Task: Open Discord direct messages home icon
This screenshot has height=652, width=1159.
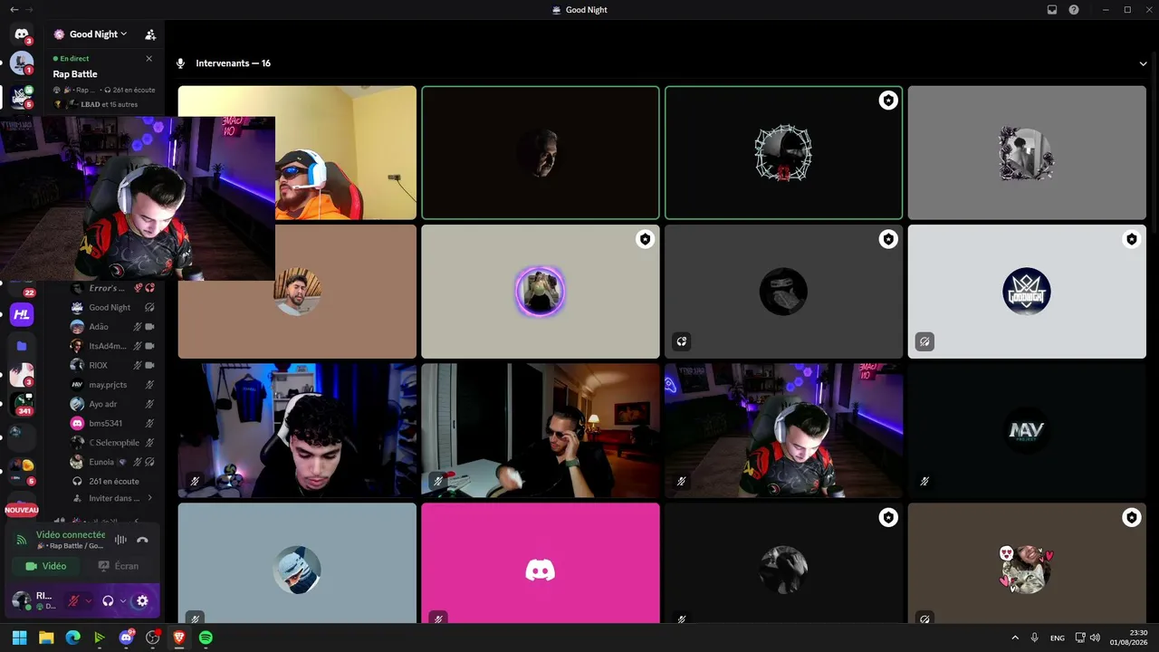Action: [x=22, y=34]
